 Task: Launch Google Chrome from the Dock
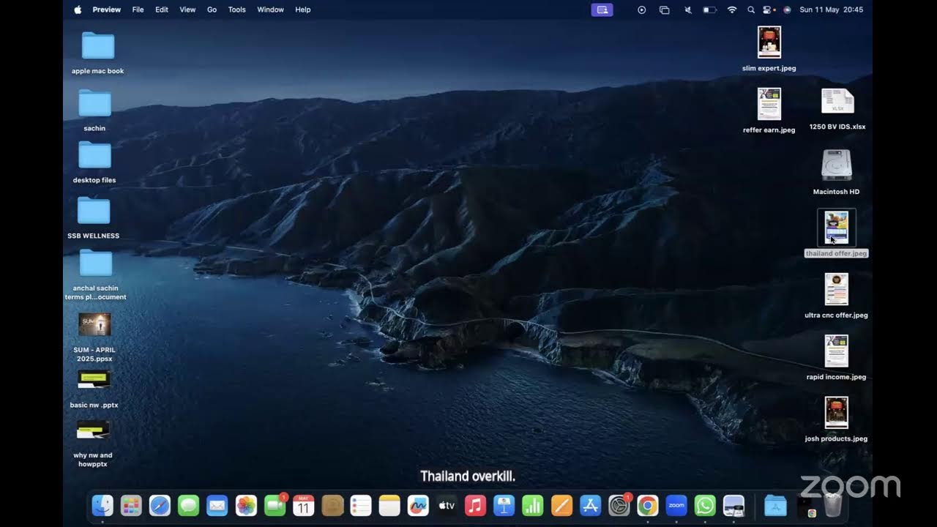point(647,505)
